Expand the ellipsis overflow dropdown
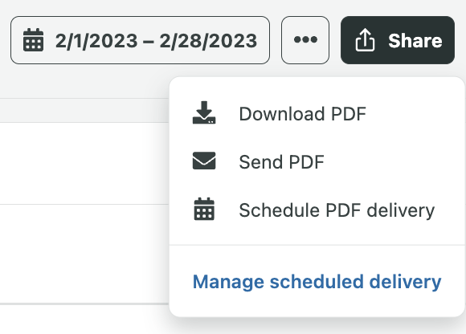The height and width of the screenshot is (334, 466). click(x=305, y=40)
